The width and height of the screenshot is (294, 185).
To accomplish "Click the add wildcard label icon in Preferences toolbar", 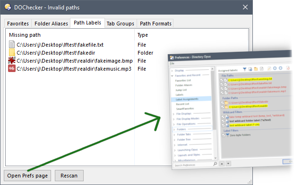I will pos(251,69).
